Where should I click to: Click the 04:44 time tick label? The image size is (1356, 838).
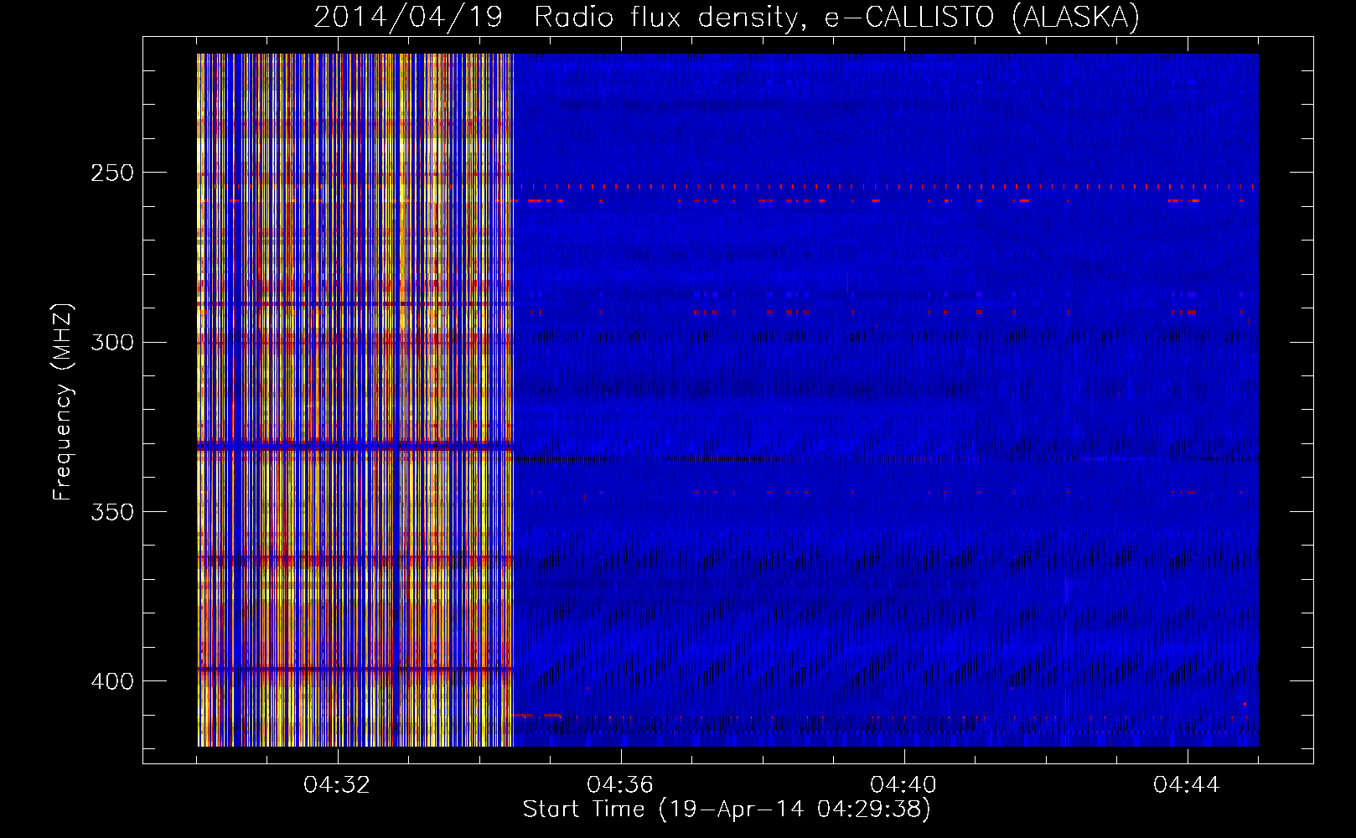pos(1187,784)
